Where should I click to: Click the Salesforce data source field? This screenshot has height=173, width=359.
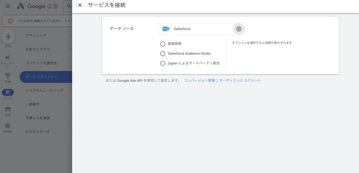coord(201,29)
